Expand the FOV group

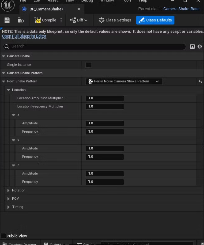pyautogui.click(x=8, y=199)
